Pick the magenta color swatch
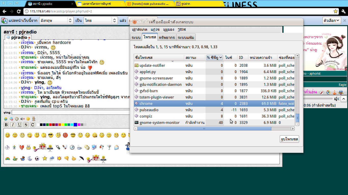The width and height of the screenshot is (348, 195). click(79, 125)
